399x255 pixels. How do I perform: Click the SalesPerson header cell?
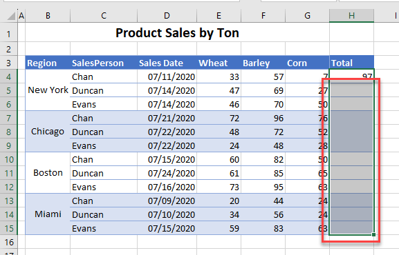(x=104, y=63)
